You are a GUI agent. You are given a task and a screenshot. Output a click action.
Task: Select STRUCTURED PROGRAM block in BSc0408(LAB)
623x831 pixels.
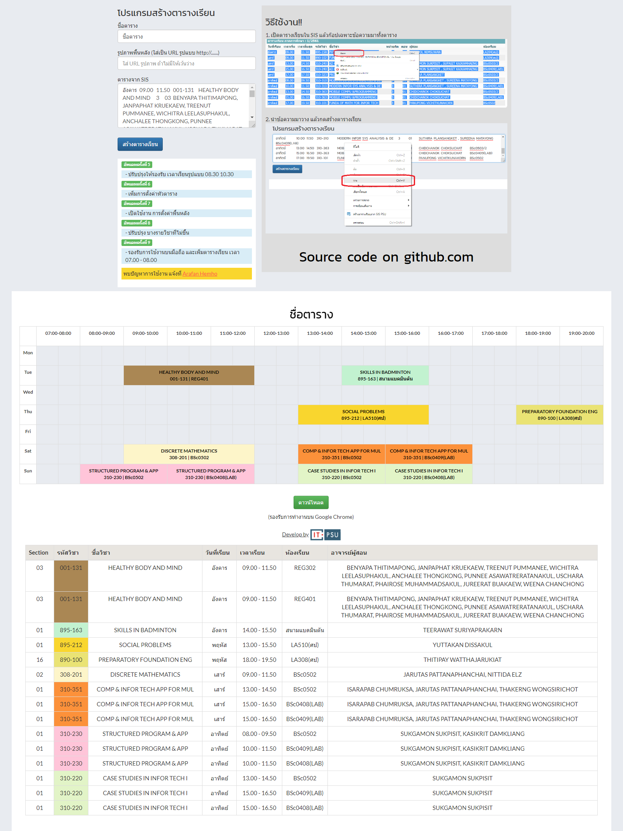coord(211,474)
